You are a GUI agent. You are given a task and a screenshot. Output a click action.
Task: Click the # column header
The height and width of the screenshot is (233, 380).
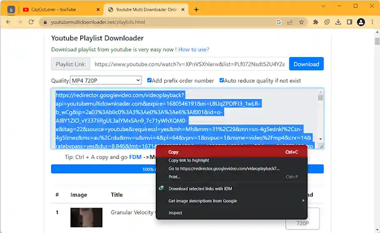pos(57,194)
